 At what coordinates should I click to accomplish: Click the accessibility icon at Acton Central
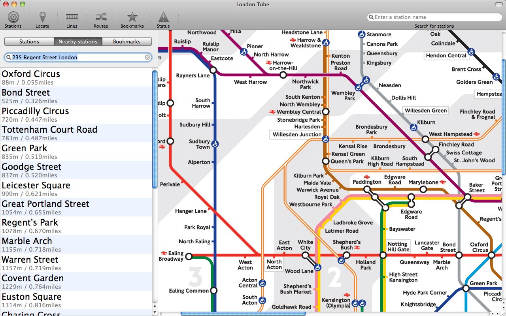[262, 283]
